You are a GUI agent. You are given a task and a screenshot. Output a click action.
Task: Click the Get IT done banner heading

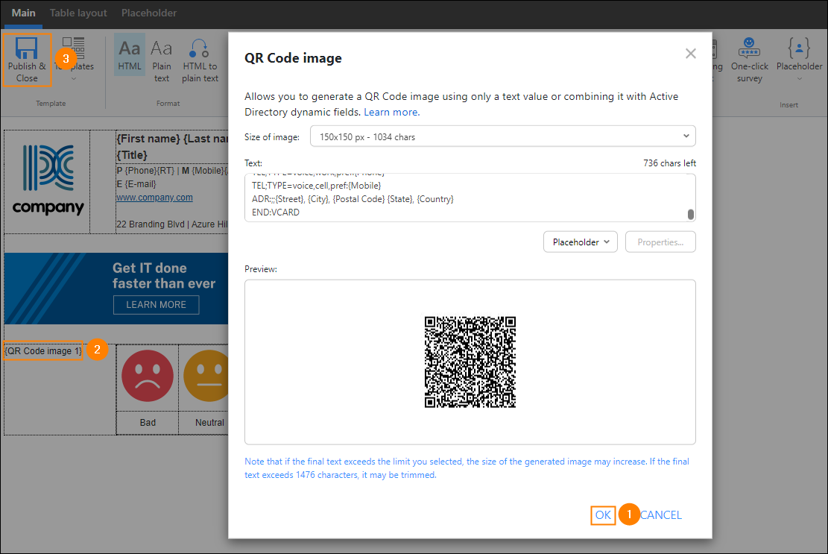pos(164,276)
